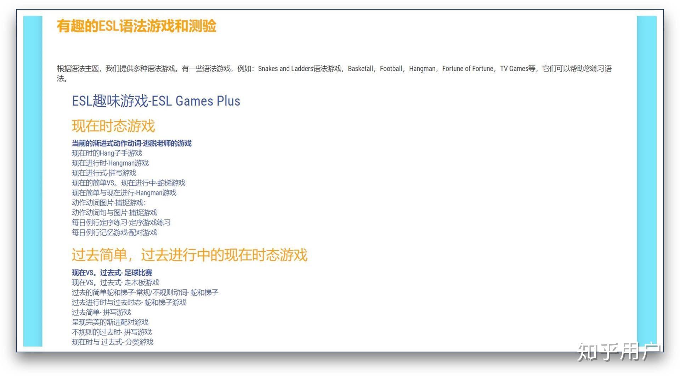Screen dimensions: 680x376
Task: Click 不规则的过去时-拼写游戏 link
Action: [112, 332]
